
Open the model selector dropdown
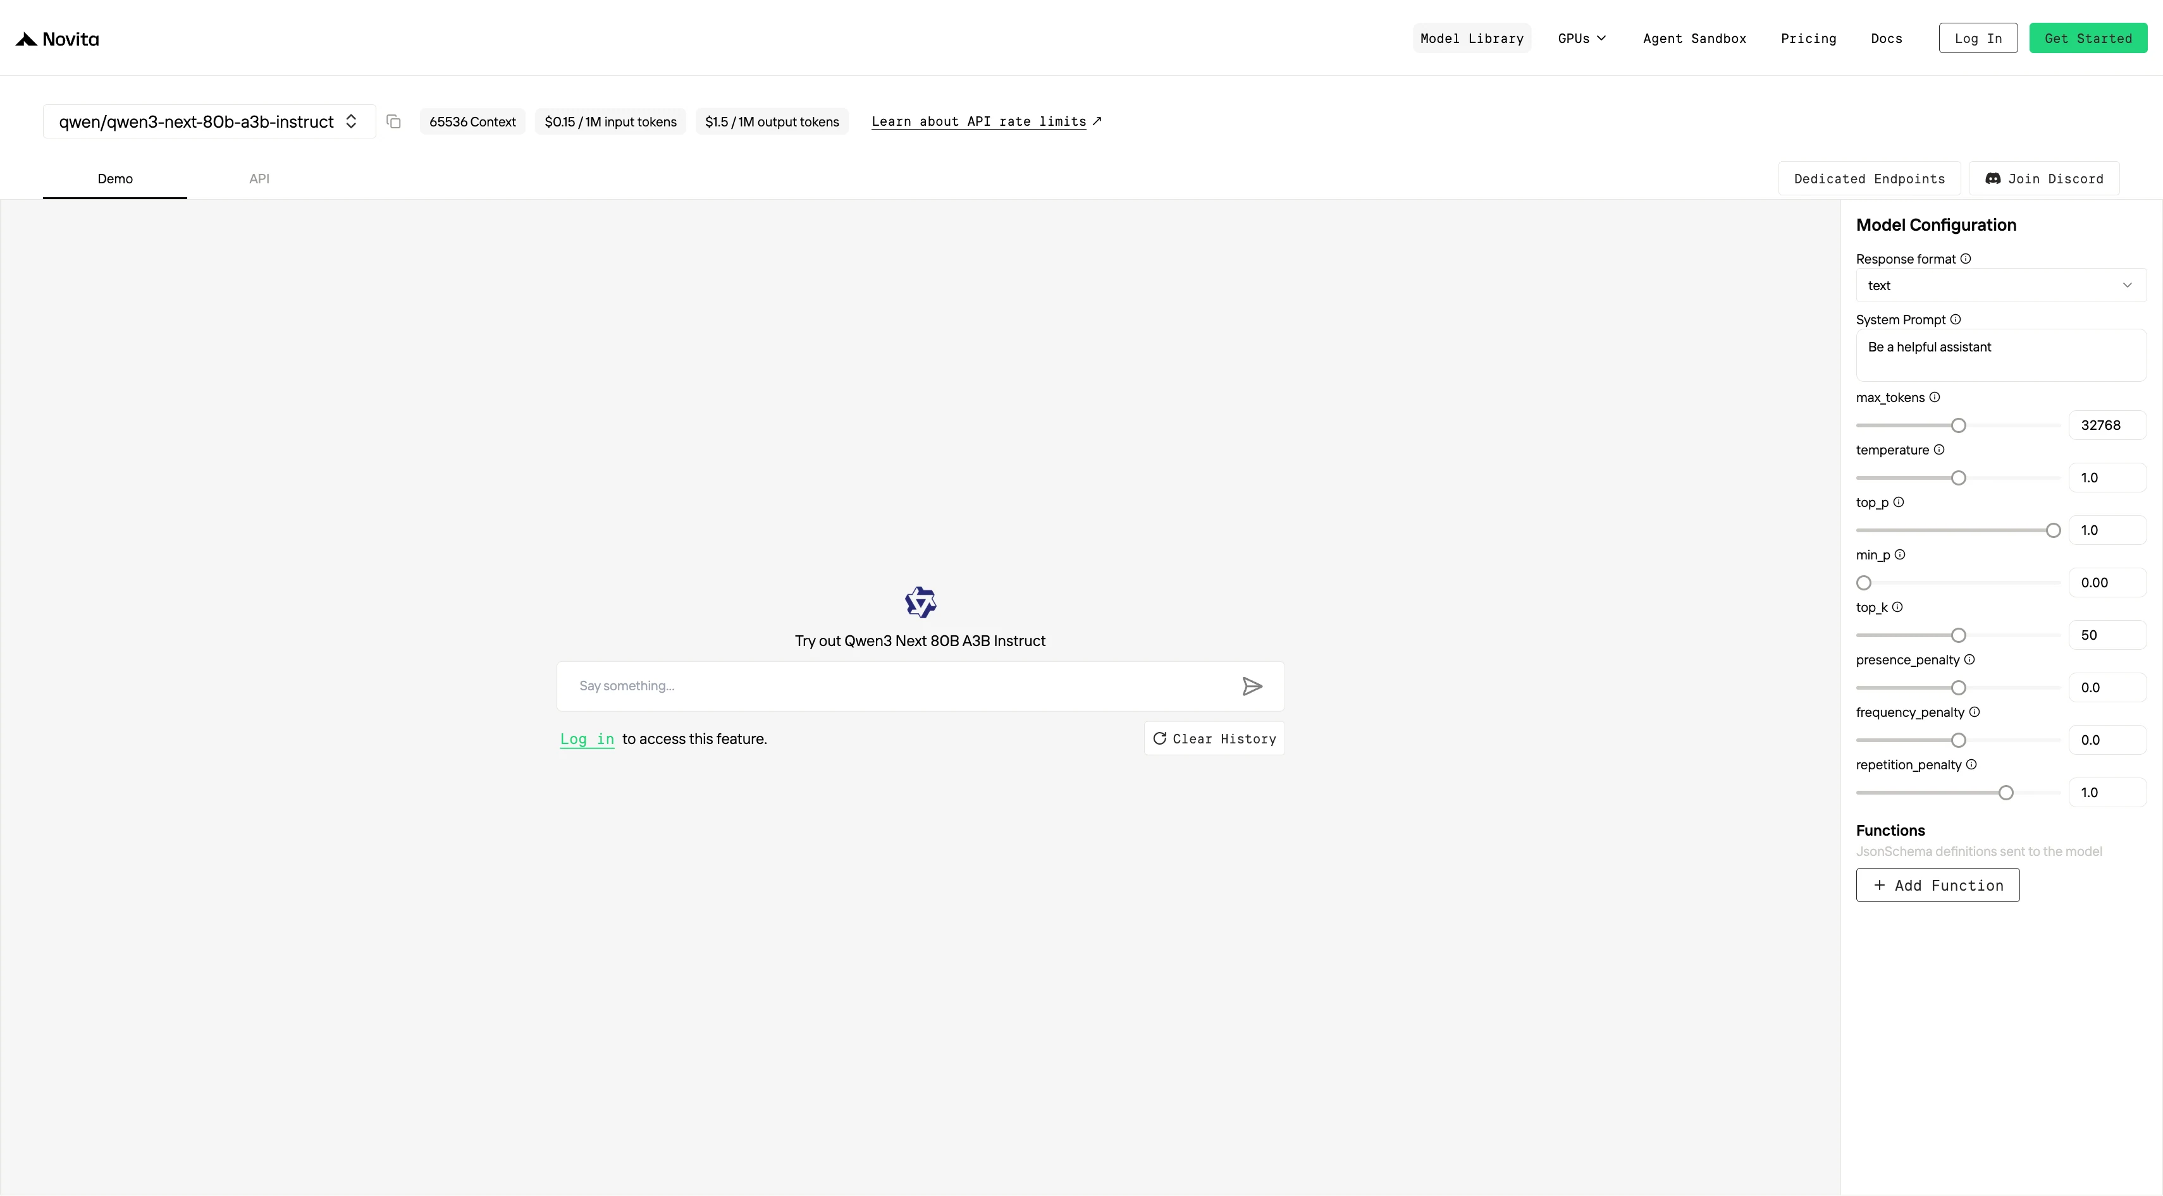[209, 122]
